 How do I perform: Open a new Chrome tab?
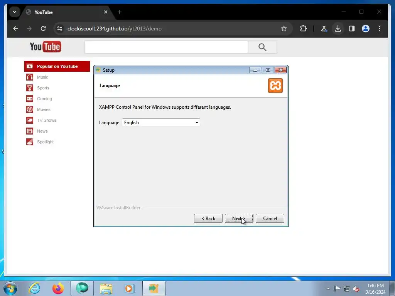[x=120, y=12]
